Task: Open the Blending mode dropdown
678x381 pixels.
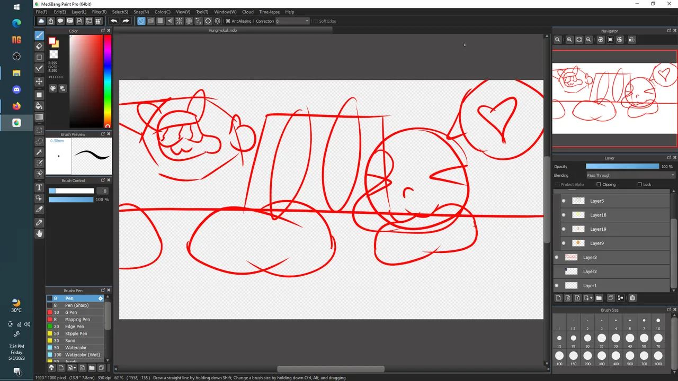Action: click(x=630, y=175)
